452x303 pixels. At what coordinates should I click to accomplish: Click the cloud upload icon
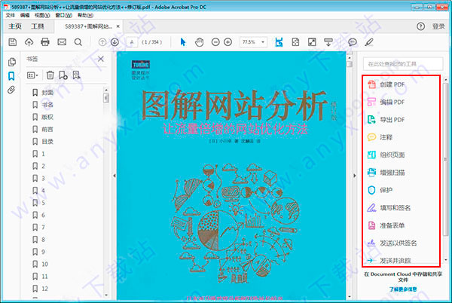pos(29,42)
